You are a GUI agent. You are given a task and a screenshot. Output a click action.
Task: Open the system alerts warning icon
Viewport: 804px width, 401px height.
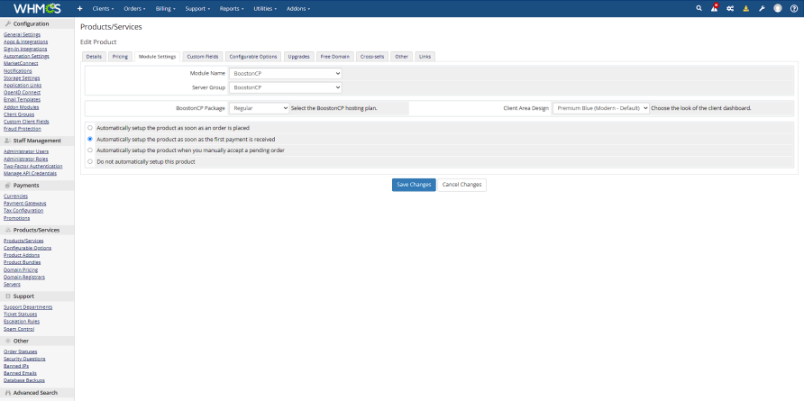click(x=714, y=8)
